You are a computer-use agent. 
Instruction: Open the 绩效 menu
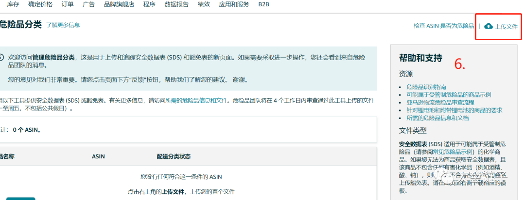pos(204,4)
